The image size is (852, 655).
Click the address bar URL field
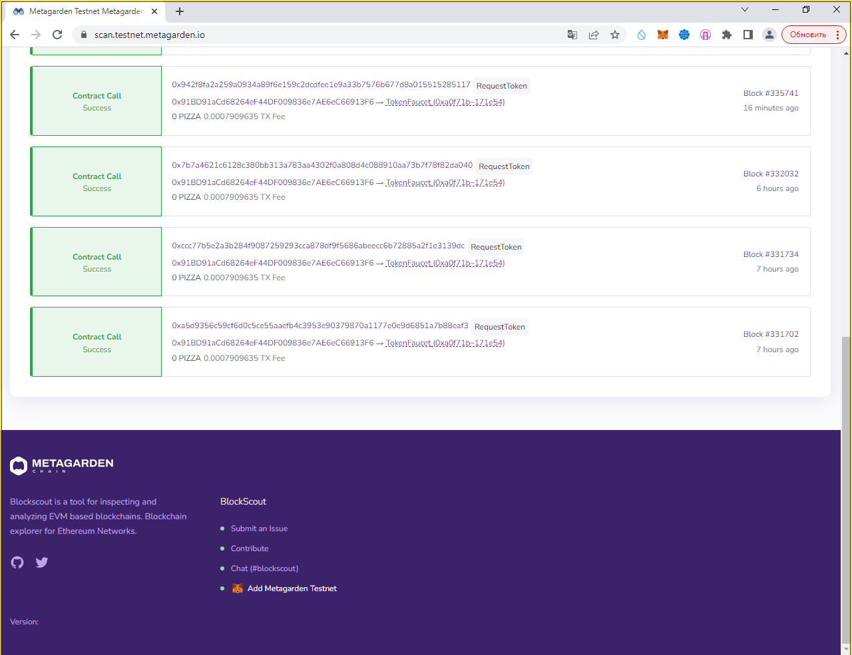[319, 35]
